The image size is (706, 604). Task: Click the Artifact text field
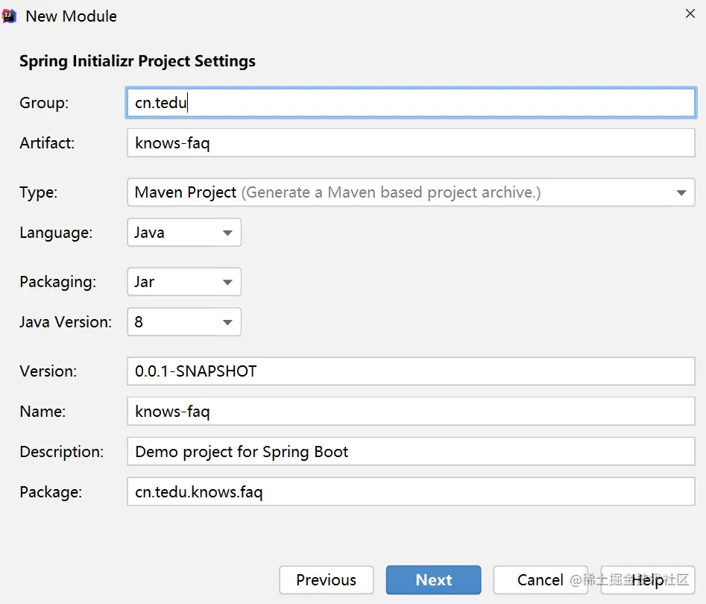411,143
